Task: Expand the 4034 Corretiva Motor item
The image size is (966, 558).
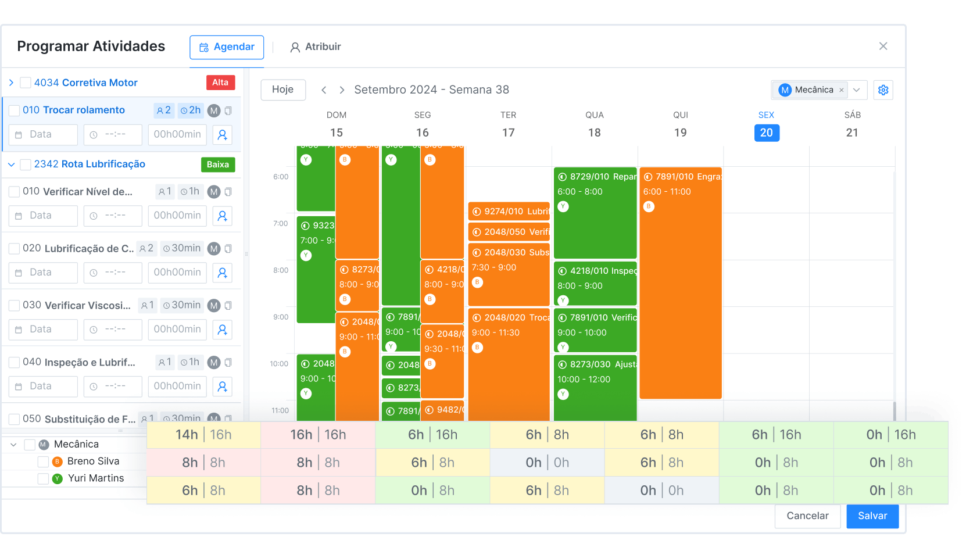Action: coord(10,83)
